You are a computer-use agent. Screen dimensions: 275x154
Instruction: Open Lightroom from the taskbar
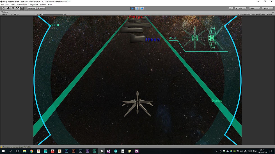(81, 151)
